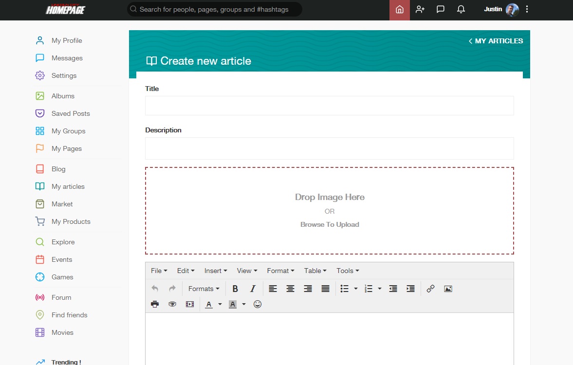This screenshot has height=365, width=573.
Task: Open background color picker dropdown arrow
Action: [x=244, y=304]
